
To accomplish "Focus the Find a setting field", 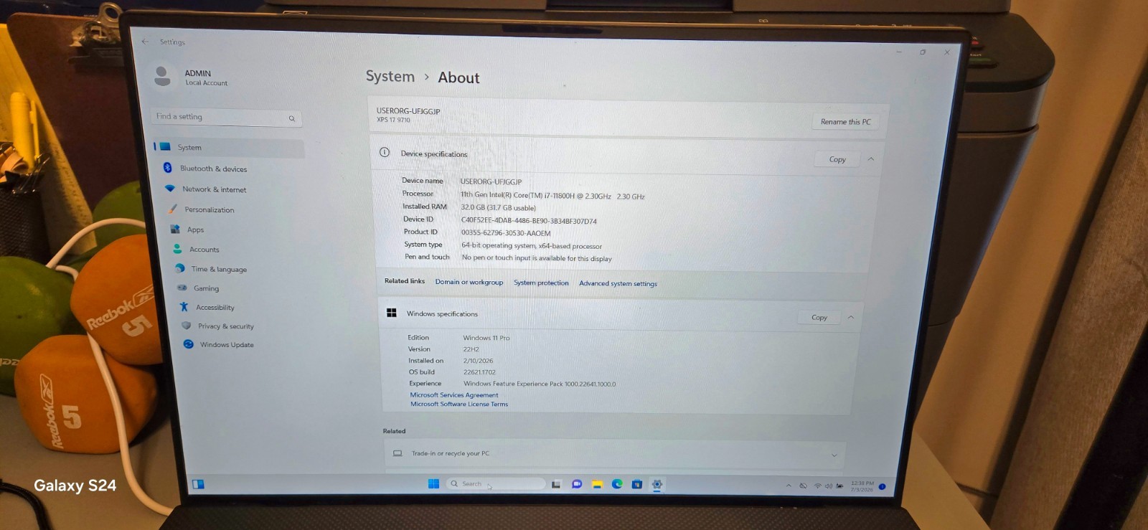I will (226, 117).
